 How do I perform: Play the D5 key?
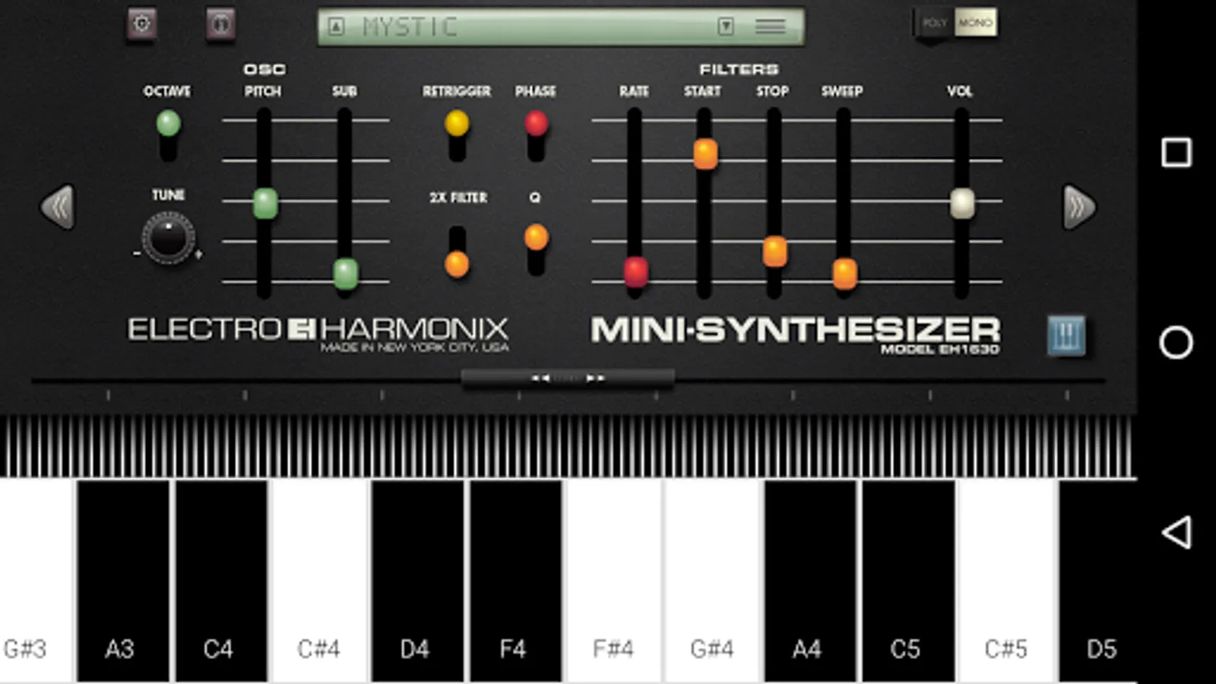click(1098, 581)
